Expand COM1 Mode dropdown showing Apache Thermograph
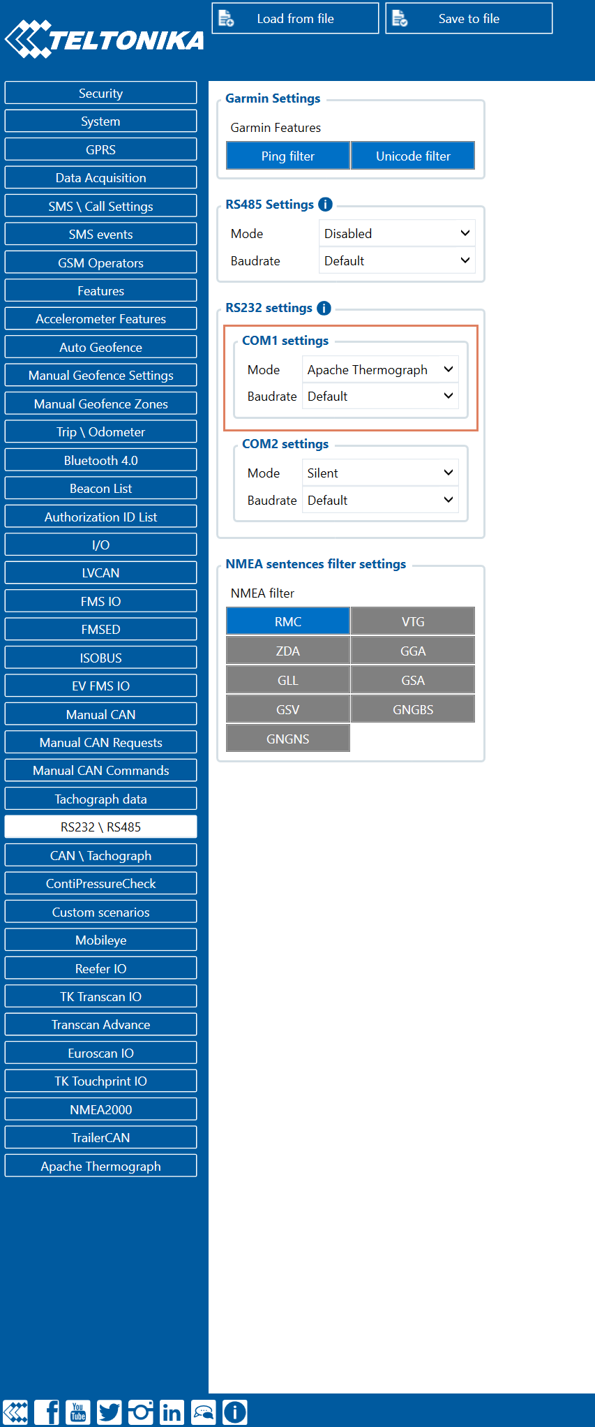Screen dimensions: 595x1427 (x=380, y=369)
